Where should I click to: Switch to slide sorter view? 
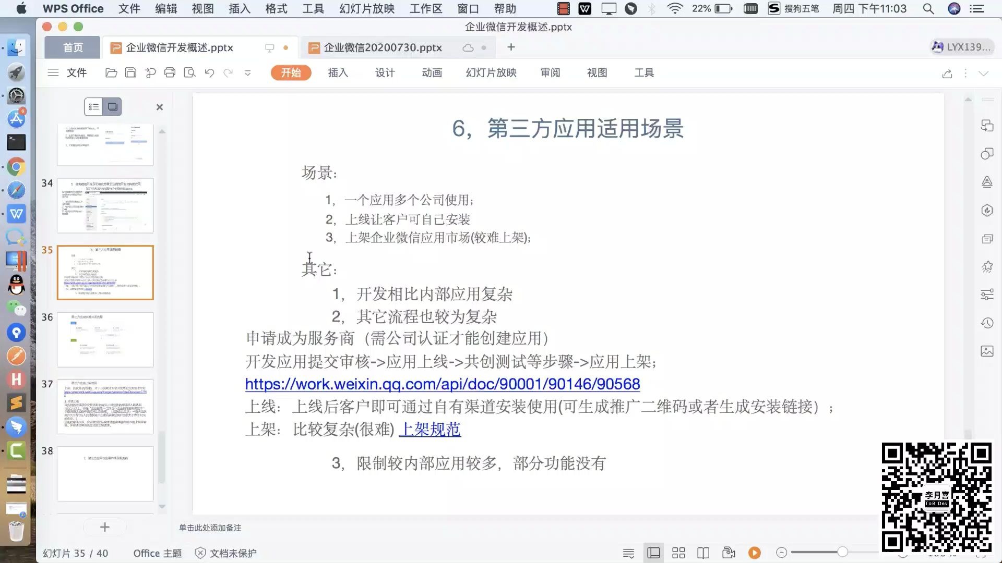click(x=678, y=553)
